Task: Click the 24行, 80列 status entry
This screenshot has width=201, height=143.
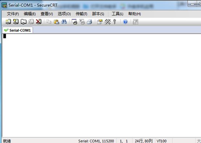Action: point(144,141)
